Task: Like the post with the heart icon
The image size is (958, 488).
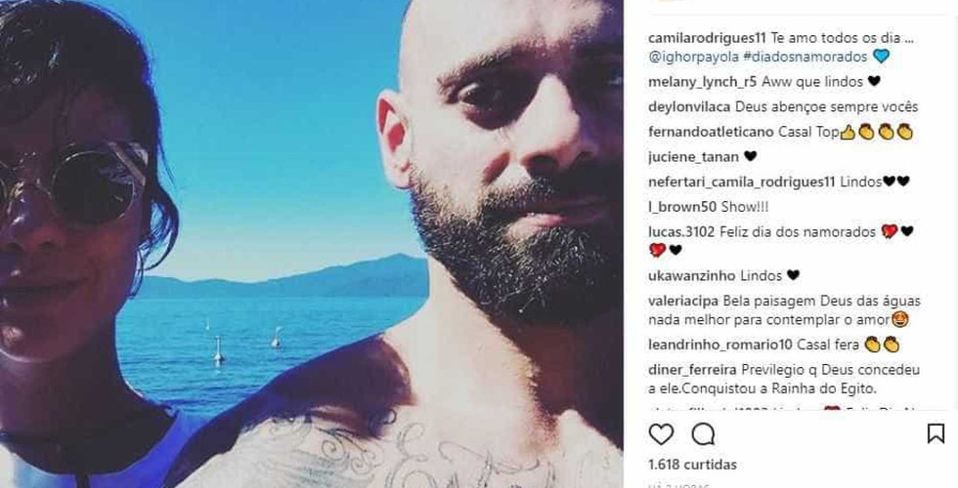Action: pos(661,434)
